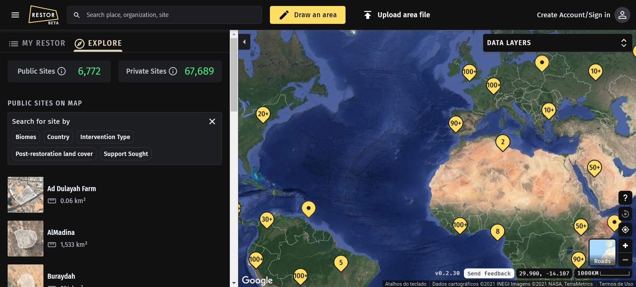The height and width of the screenshot is (287, 636).
Task: Click the 10+ marker over Russia
Action: point(596,72)
